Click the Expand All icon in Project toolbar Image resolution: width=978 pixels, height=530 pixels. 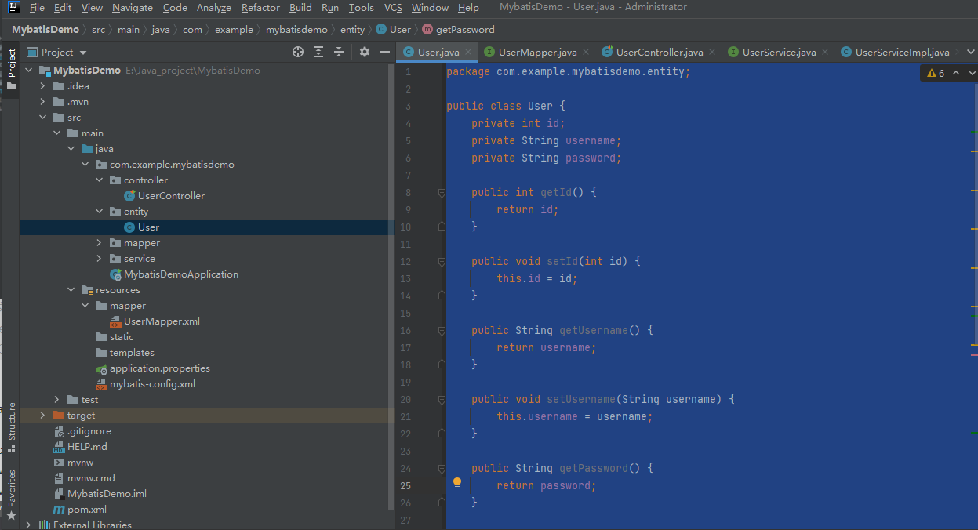click(317, 52)
